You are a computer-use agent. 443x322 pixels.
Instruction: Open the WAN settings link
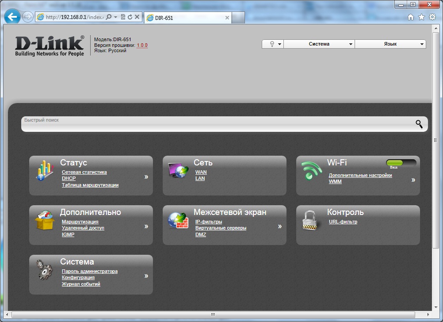[x=201, y=172]
